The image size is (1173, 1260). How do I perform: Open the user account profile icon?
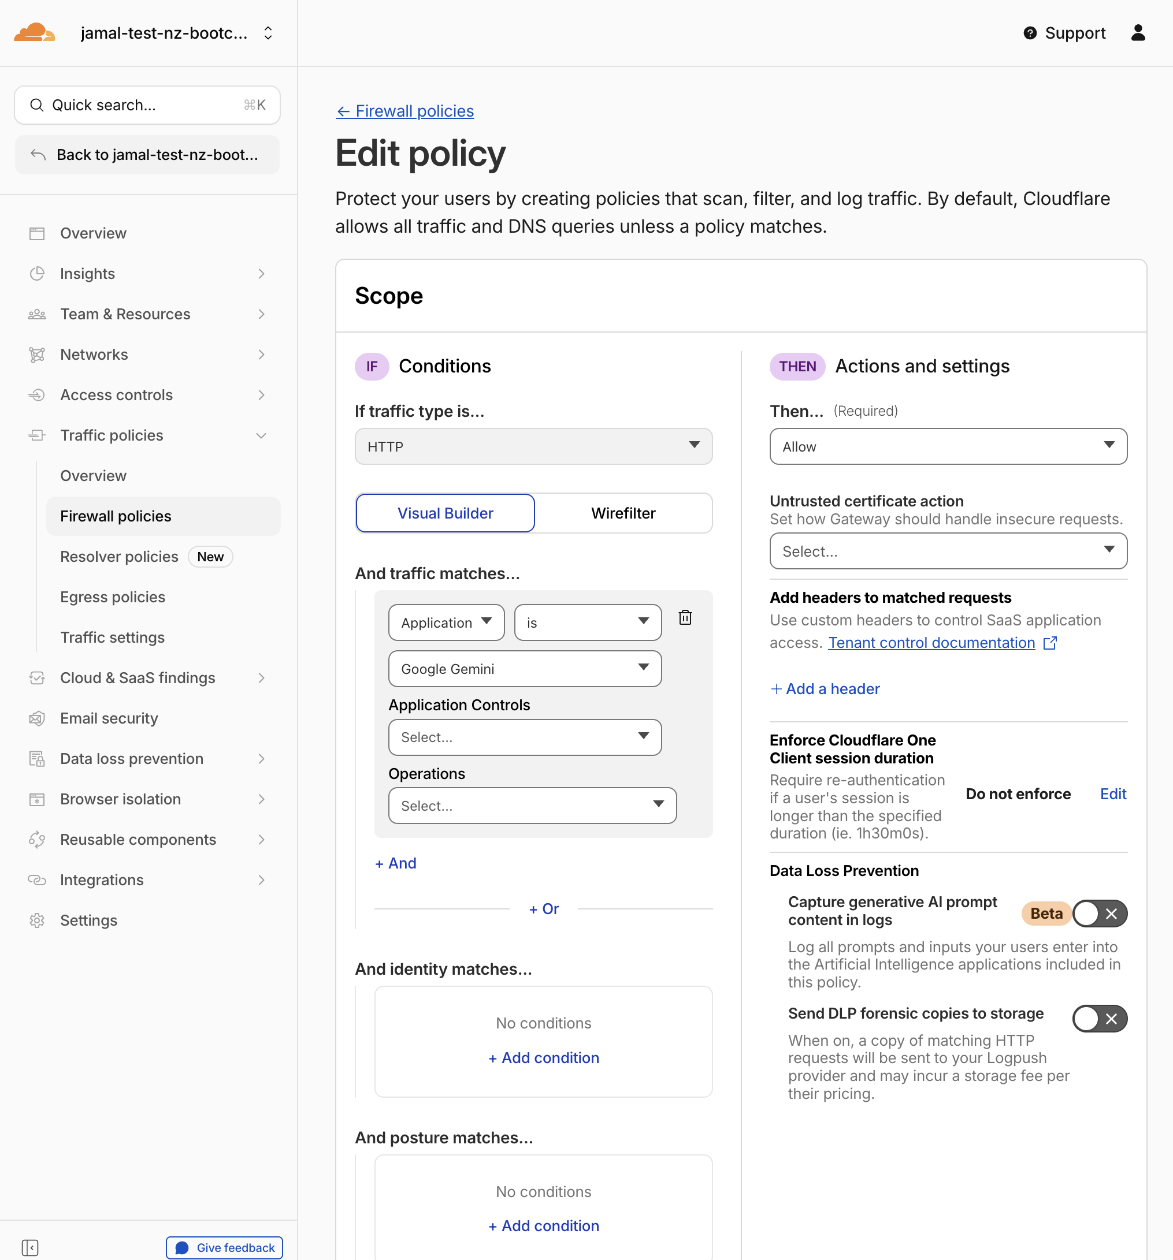[1138, 33]
